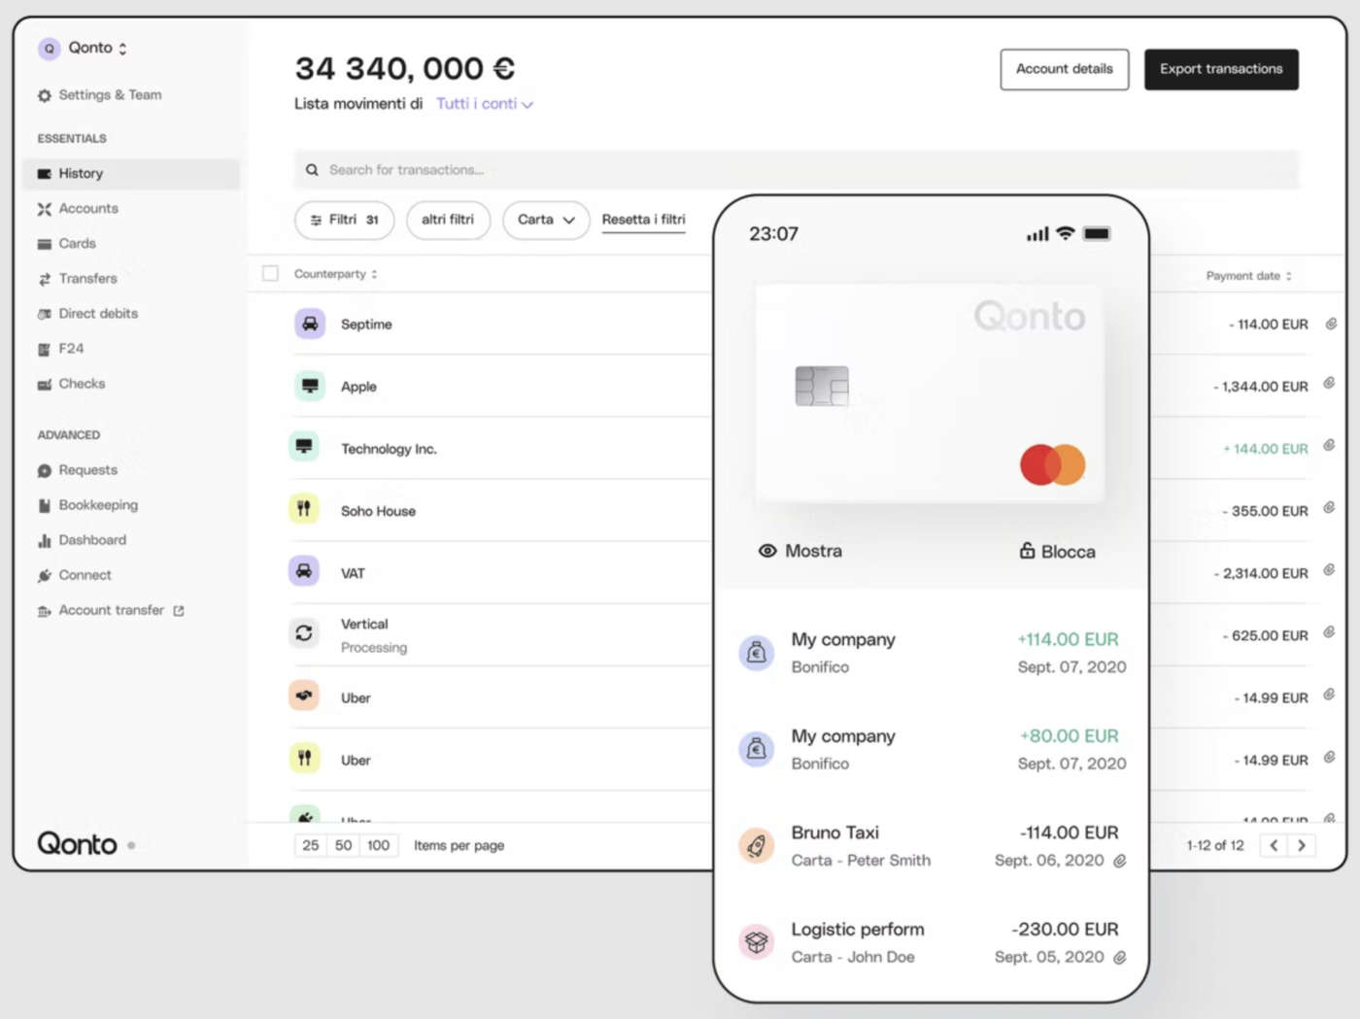Screen dimensions: 1360x1019
Task: Click the VAT car category icon
Action: pyautogui.click(x=304, y=570)
